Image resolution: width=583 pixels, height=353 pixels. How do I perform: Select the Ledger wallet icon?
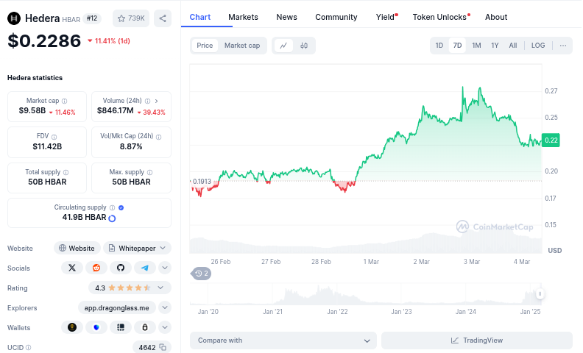(121, 327)
